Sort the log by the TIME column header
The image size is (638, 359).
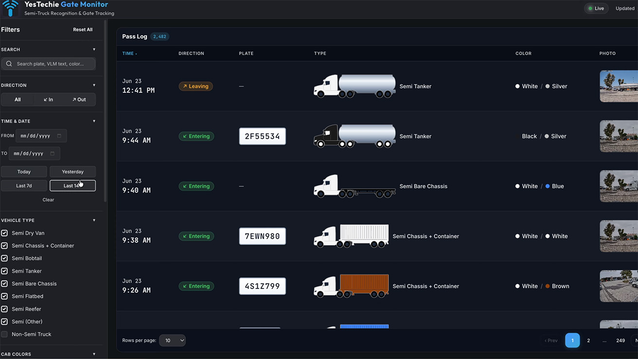click(x=129, y=54)
